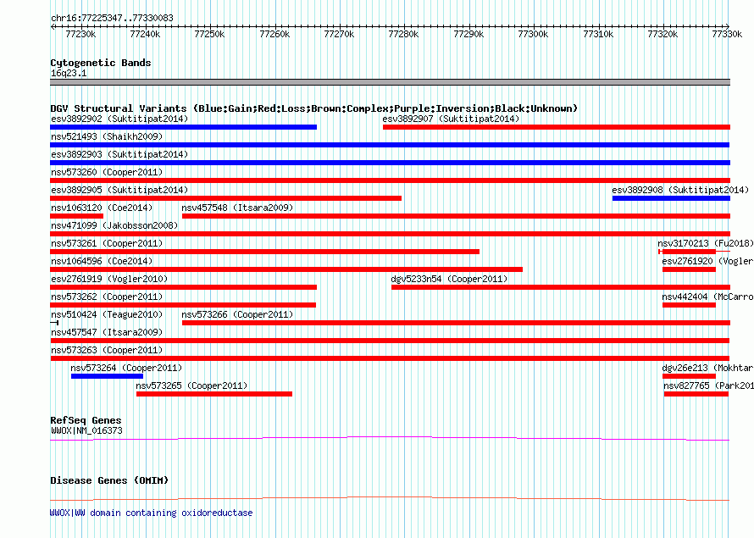Click the nsv573263 (Cooper2011) variant label
Viewport: 754px width, 538px height.
point(106,350)
